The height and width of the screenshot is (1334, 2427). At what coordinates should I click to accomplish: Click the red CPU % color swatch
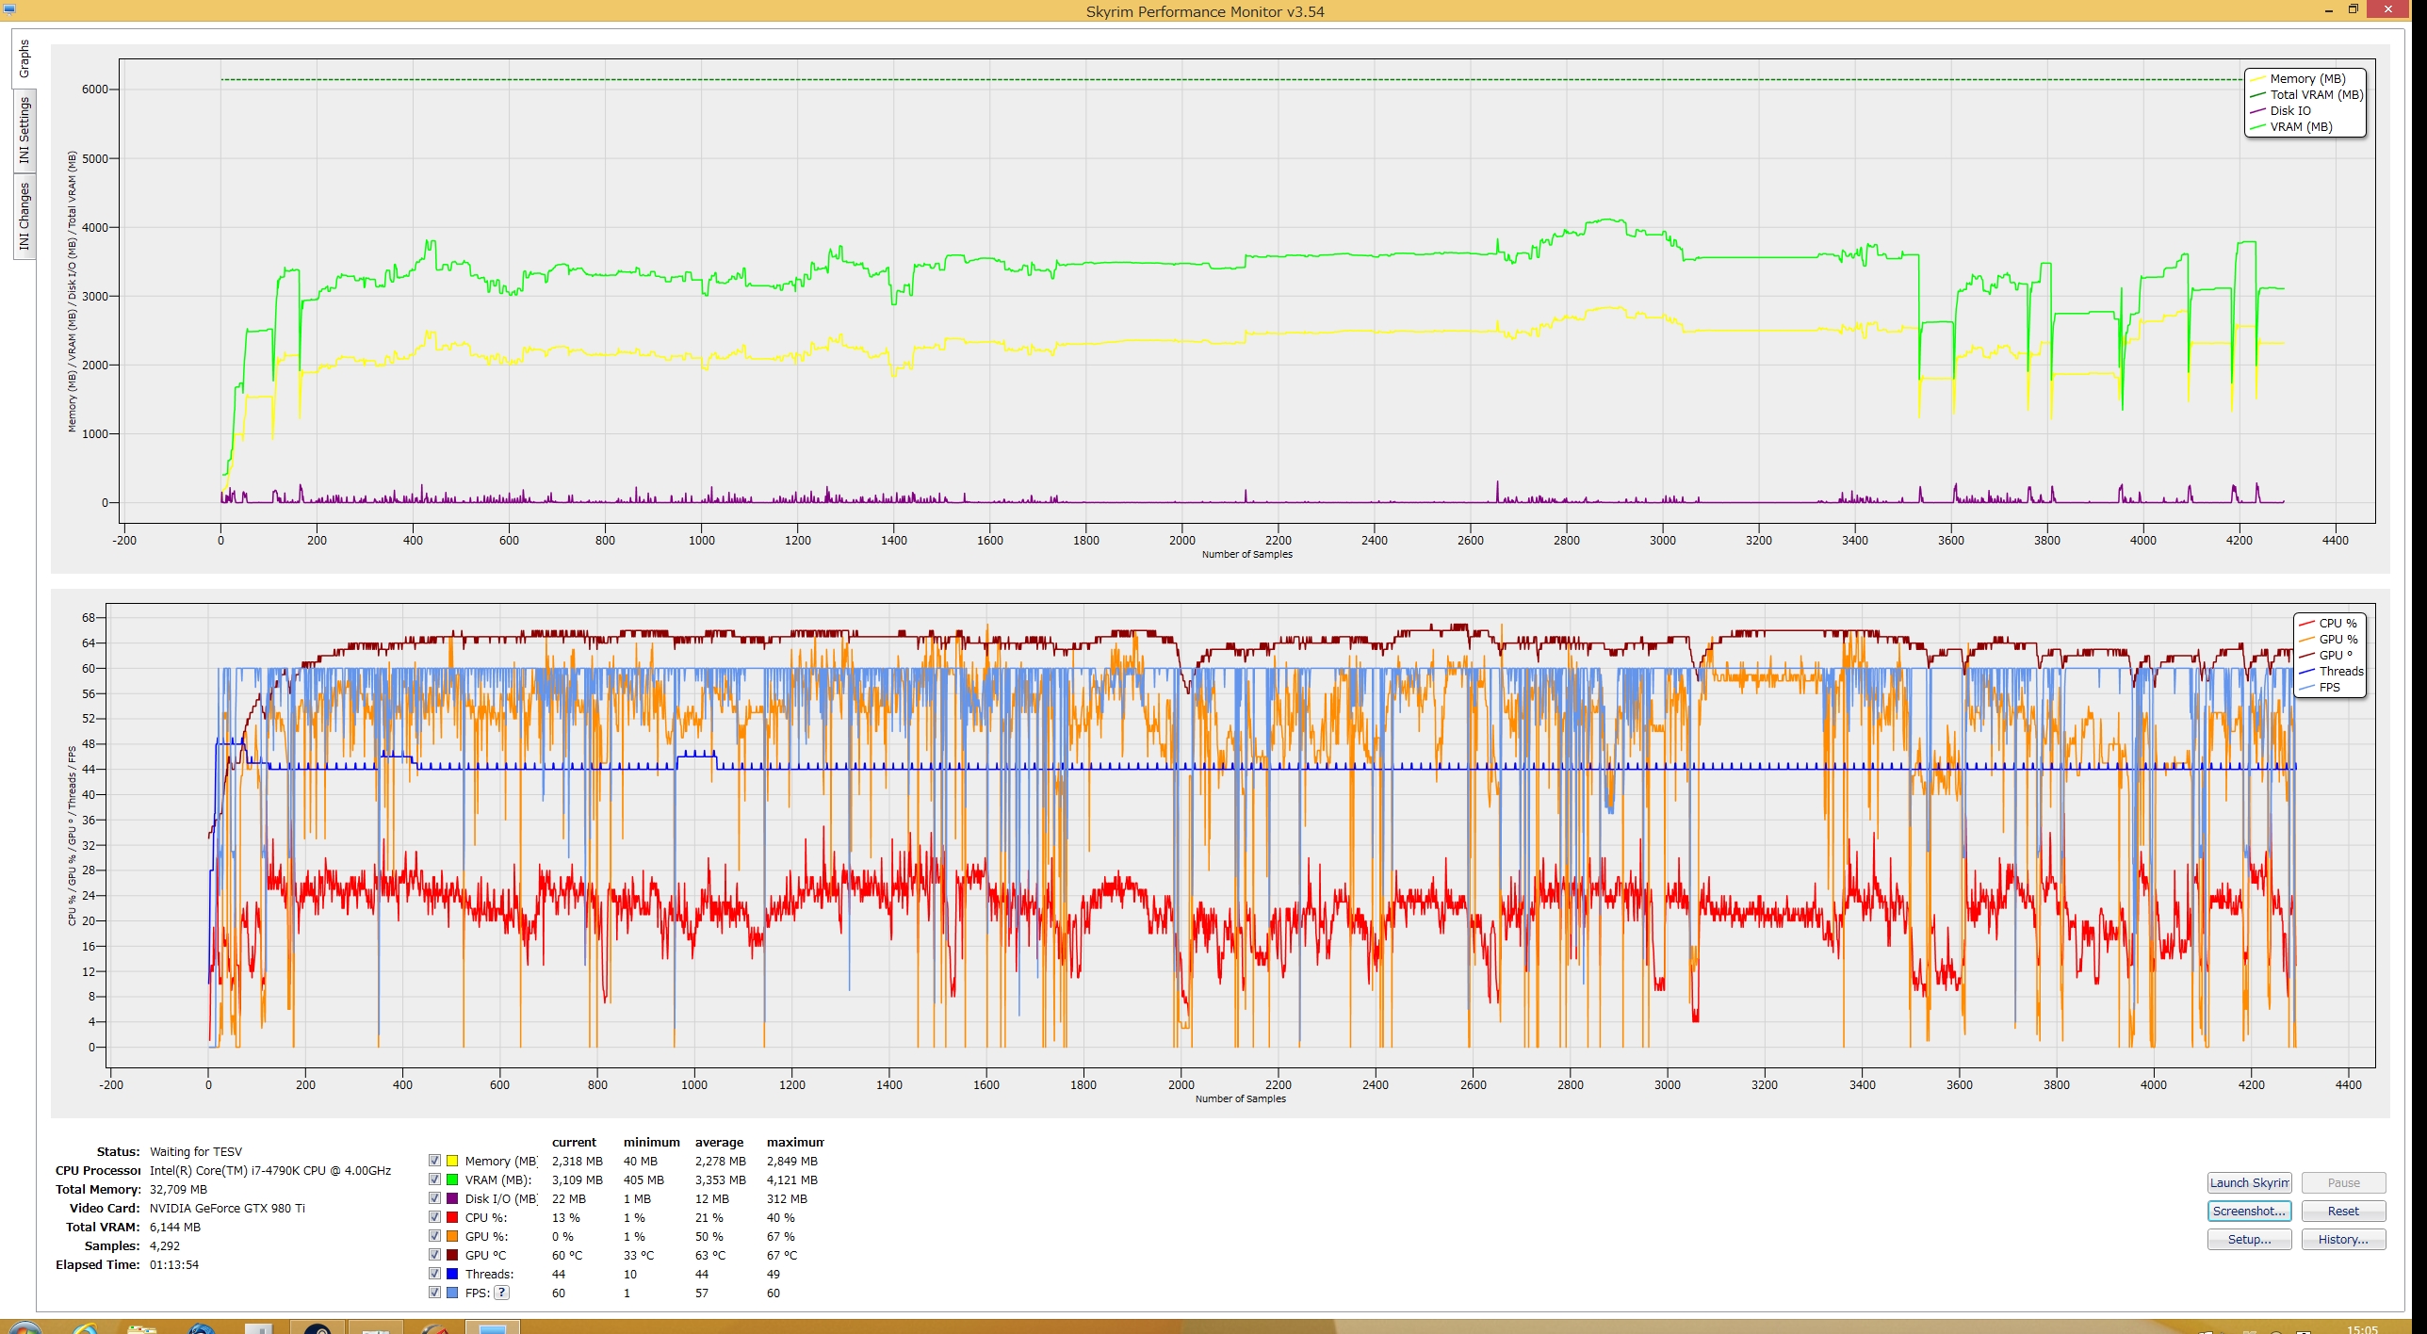452,1217
